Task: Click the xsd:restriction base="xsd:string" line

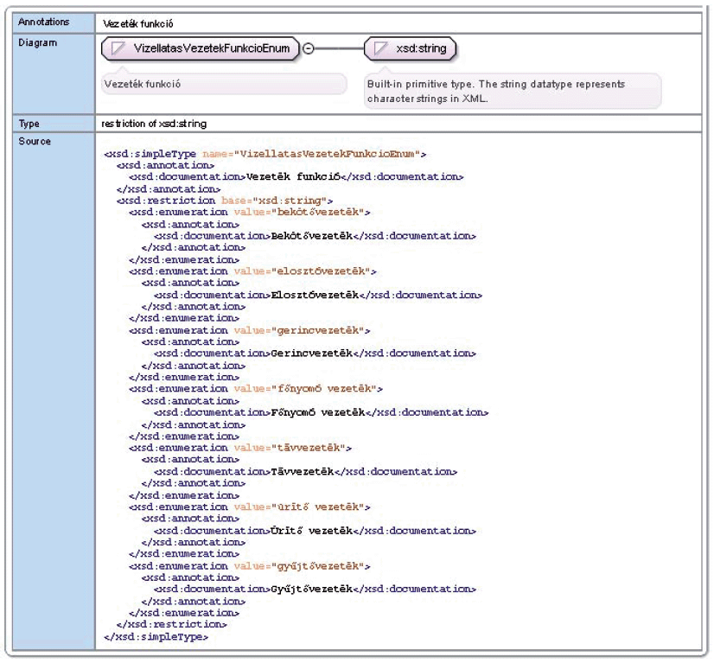Action: [225, 201]
